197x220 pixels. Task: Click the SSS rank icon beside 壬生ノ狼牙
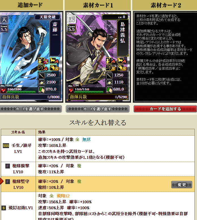pos(6,146)
